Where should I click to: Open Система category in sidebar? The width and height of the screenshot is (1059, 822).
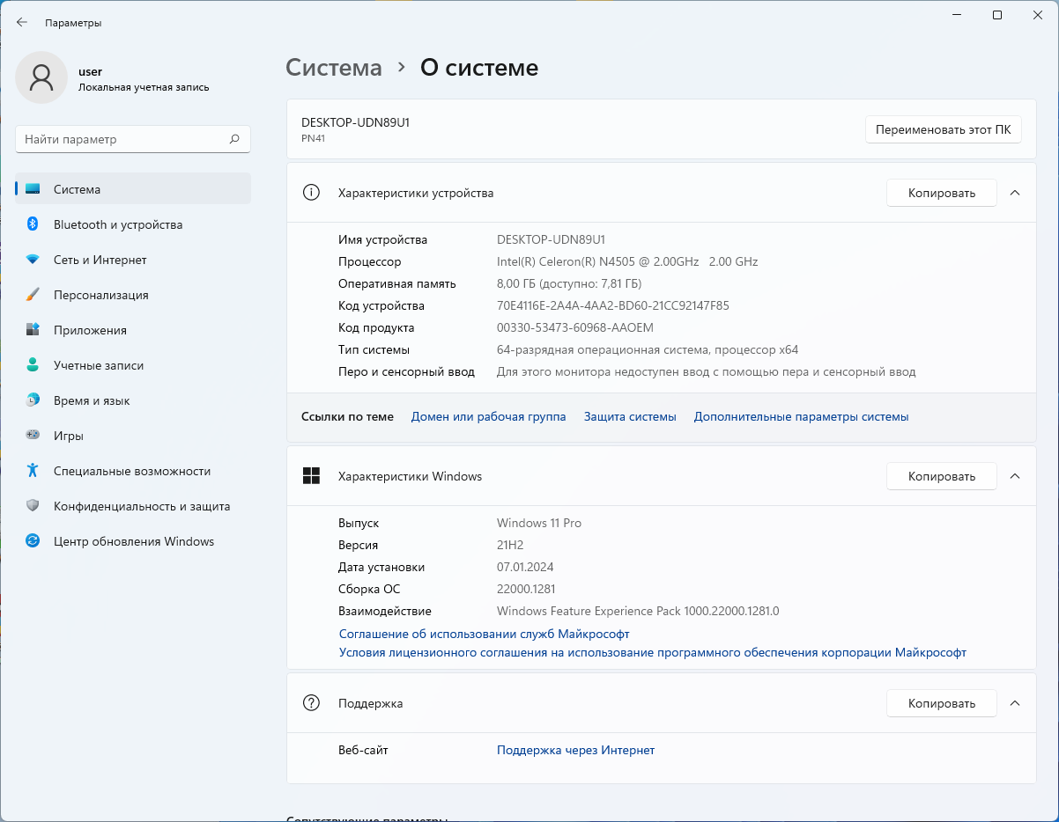(x=133, y=189)
